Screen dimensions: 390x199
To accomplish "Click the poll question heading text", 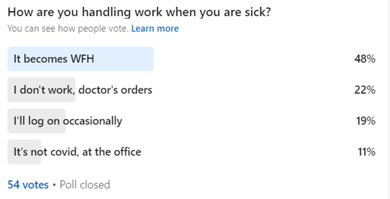I will 139,12.
